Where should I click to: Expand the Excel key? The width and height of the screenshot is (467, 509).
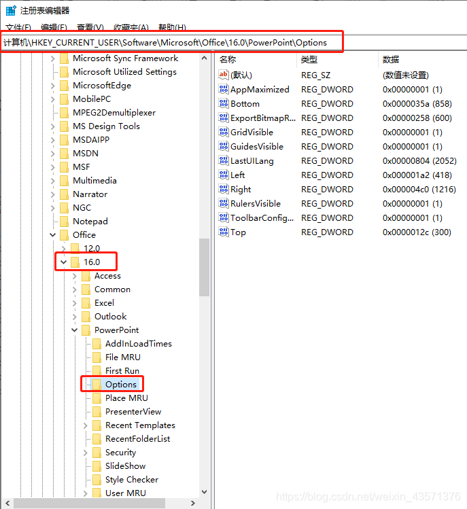74,303
